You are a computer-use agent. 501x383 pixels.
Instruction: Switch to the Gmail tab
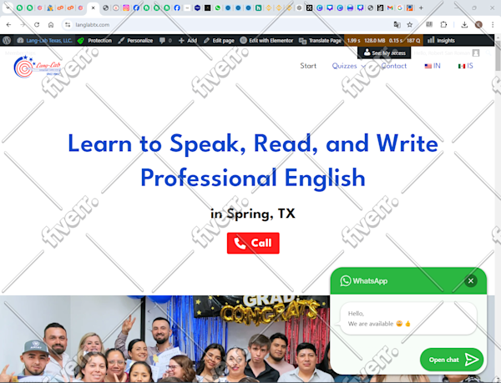click(x=390, y=8)
